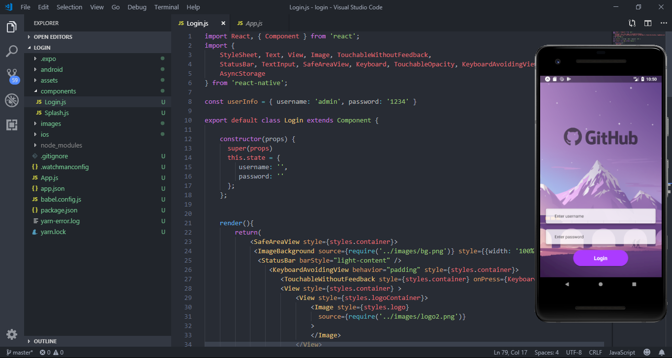Click the GitHub logo in emulator

pos(601,137)
